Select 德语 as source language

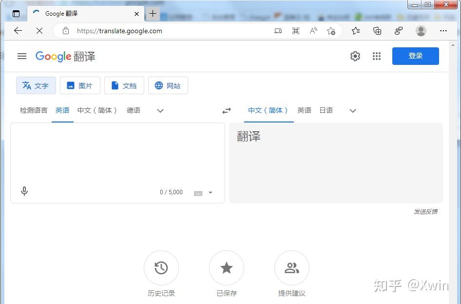pos(134,110)
